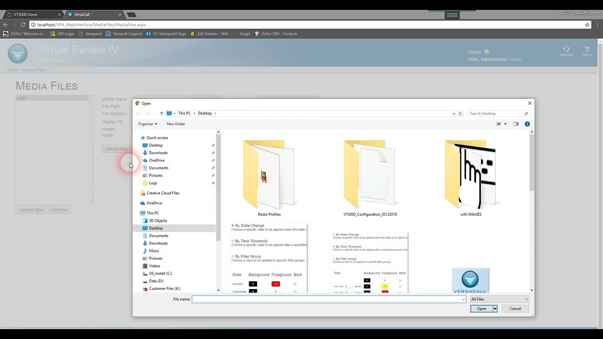This screenshot has width=603, height=339.
Task: Select the Radio Profiles folder
Action: tap(269, 178)
